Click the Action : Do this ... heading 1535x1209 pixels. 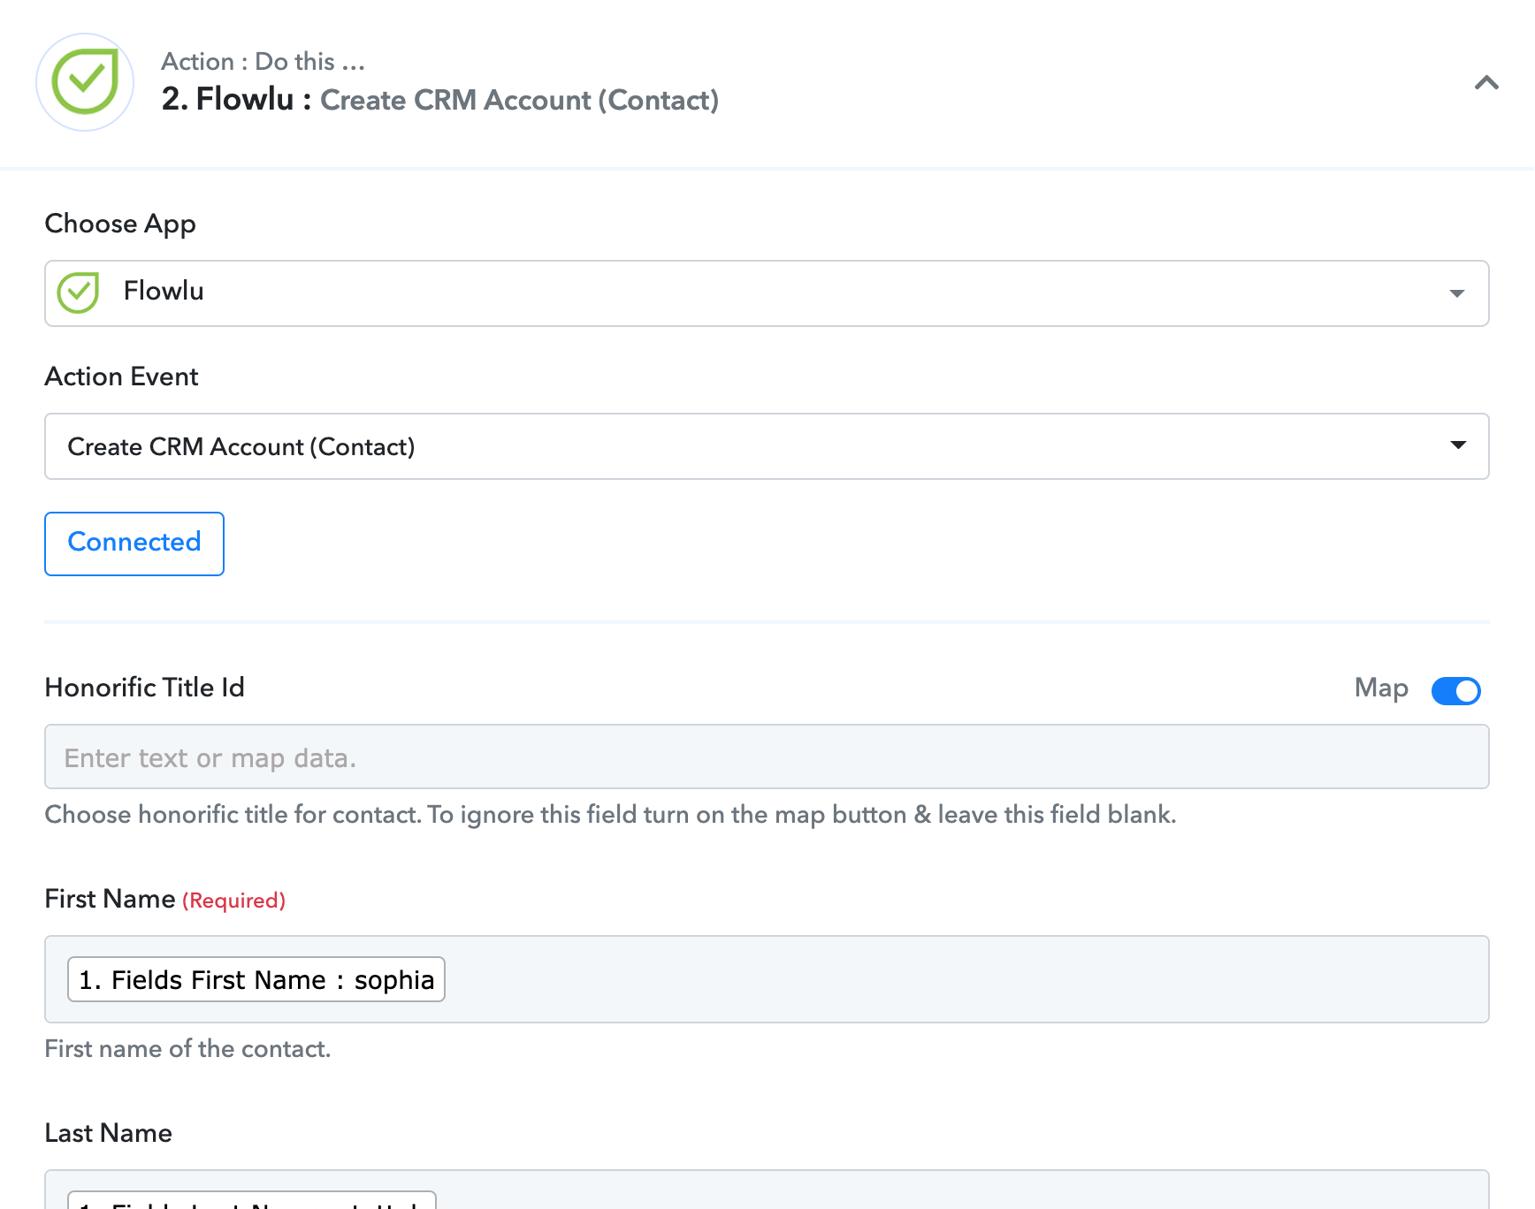click(263, 61)
